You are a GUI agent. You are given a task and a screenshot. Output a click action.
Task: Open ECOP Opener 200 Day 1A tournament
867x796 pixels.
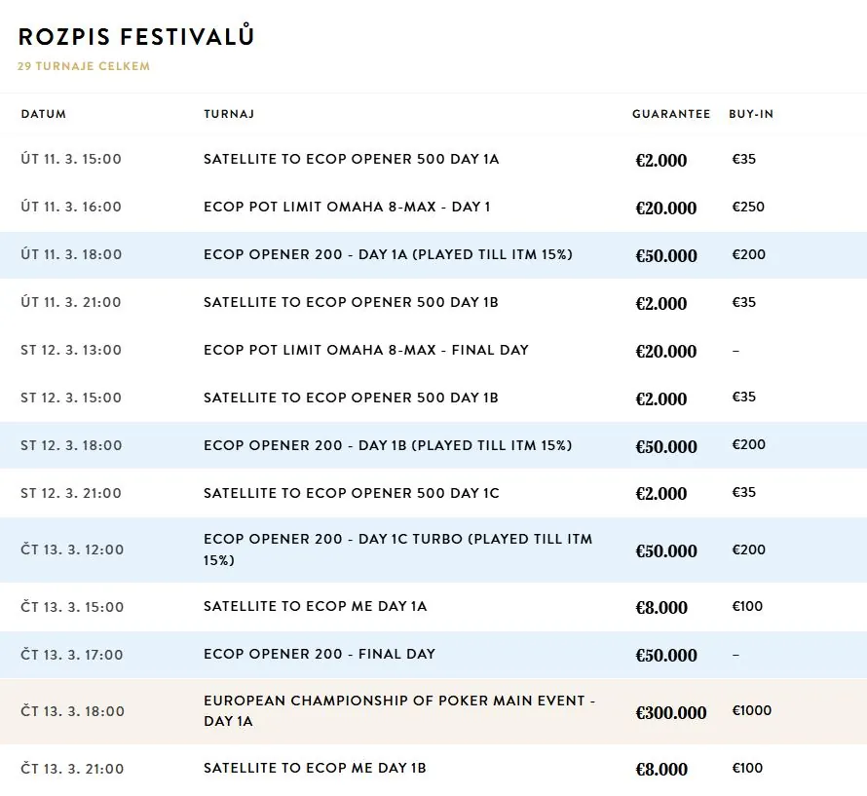pos(433,255)
